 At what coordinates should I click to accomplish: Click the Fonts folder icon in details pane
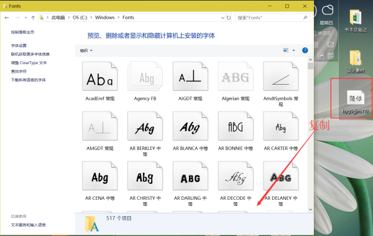92,224
